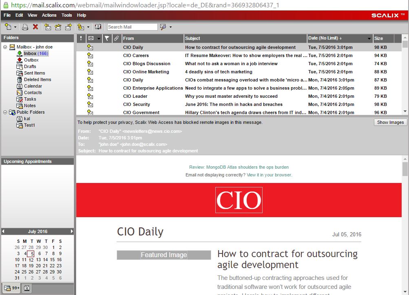This screenshot has width=409, height=295.
Task: Go to previous month in calendar
Action: pyautogui.click(x=3, y=231)
